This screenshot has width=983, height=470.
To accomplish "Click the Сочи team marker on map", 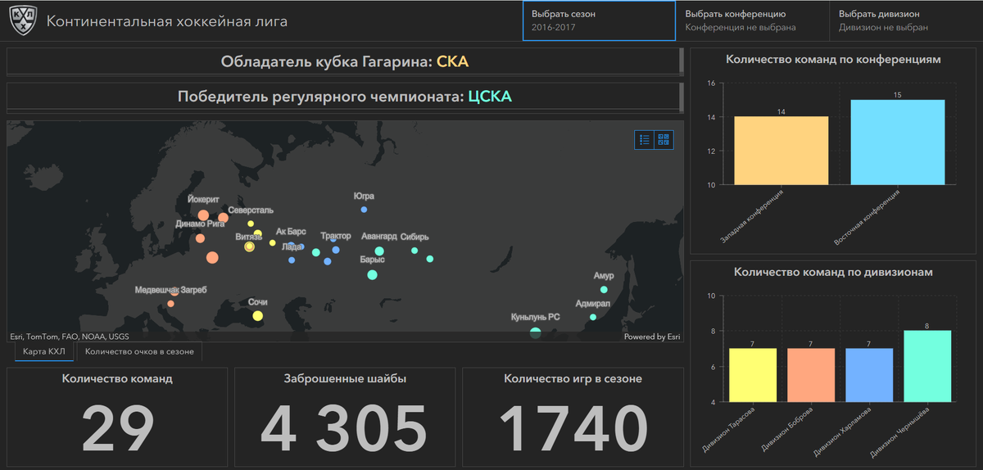I will 257,316.
